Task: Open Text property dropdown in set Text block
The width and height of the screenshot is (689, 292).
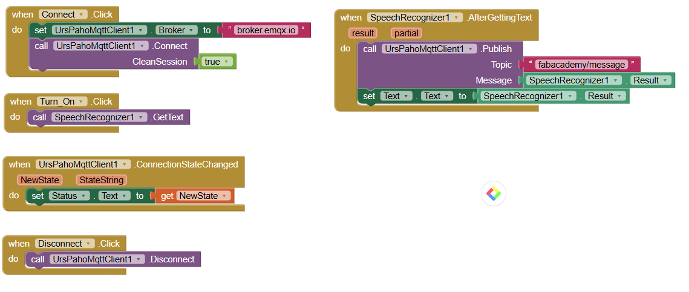Action: 437,96
